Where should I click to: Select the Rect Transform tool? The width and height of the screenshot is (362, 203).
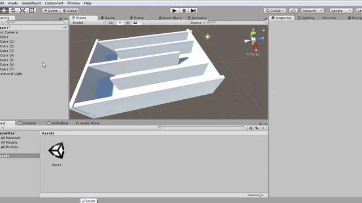pyautogui.click(x=32, y=11)
